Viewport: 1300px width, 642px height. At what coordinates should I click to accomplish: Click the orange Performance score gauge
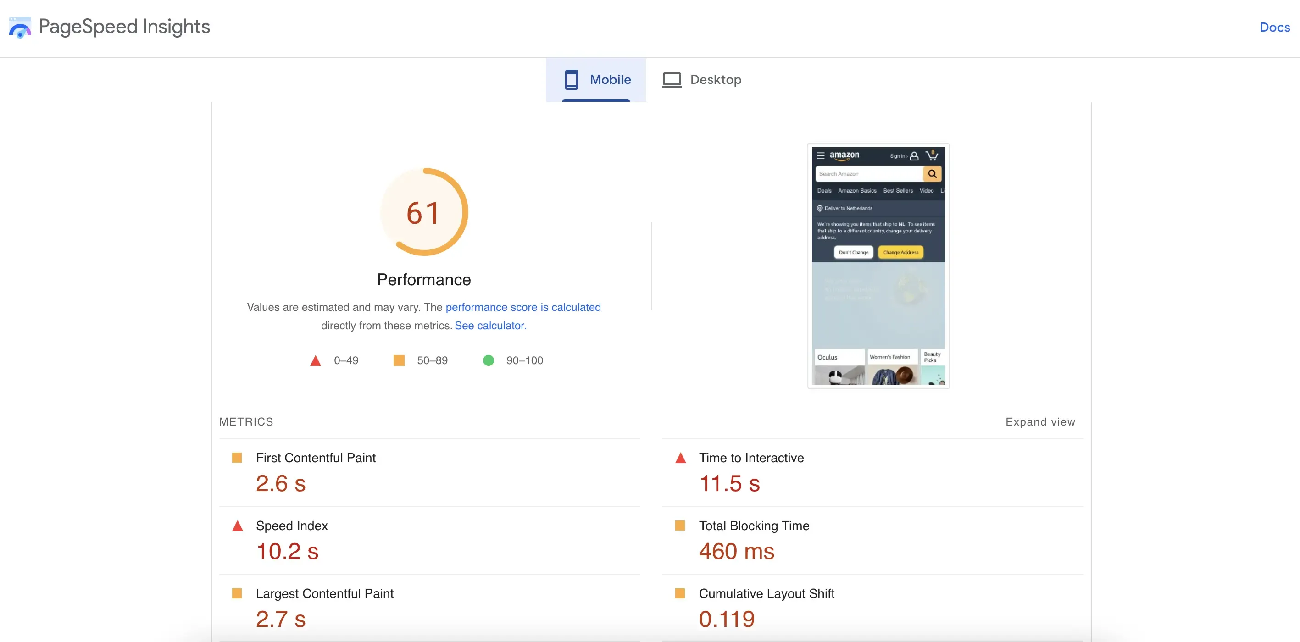pos(424,212)
